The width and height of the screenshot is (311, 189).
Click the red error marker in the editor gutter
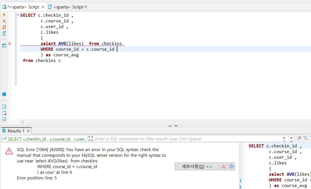pyautogui.click(x=10, y=43)
